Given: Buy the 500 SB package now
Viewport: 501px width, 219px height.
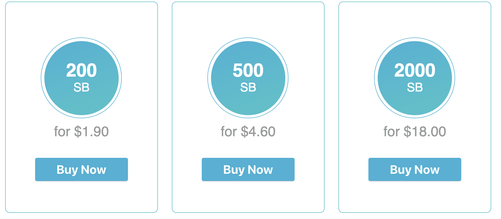Looking at the screenshot, I should pos(248,169).
